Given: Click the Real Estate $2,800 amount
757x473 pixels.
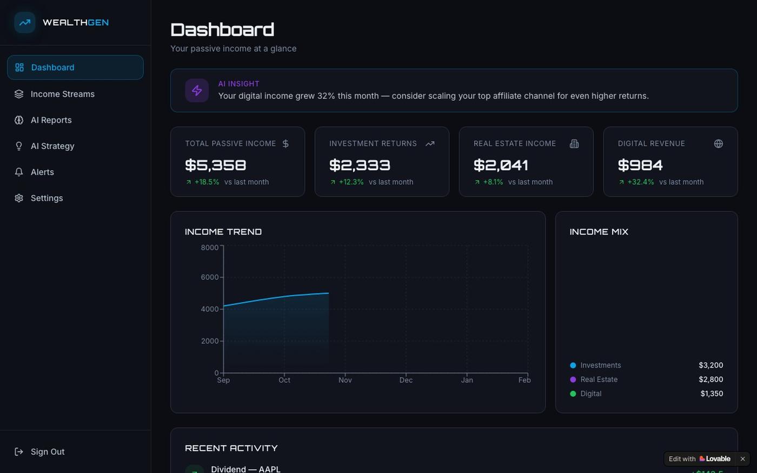Looking at the screenshot, I should [x=711, y=379].
